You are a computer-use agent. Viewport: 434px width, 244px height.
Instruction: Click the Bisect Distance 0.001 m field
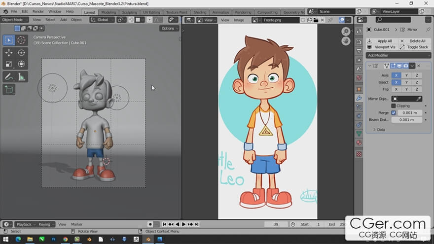(x=406, y=120)
